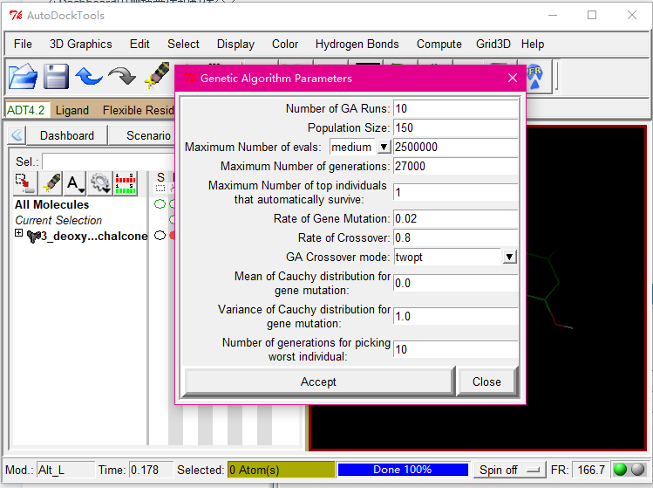Click the Done 100% progress bar
The height and width of the screenshot is (488, 653).
(402, 470)
